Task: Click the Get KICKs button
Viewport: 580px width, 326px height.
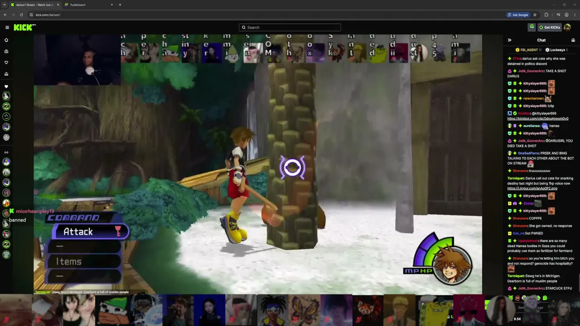Action: (x=549, y=27)
